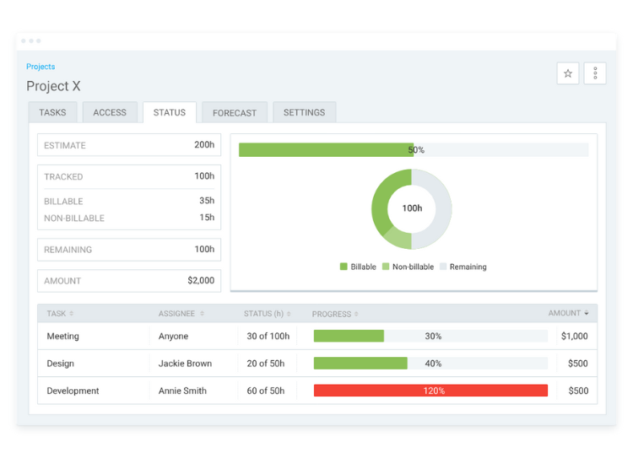Toggle Remaining legend item in chart
Image resolution: width=633 pixels, height=464 pixels.
(x=463, y=267)
